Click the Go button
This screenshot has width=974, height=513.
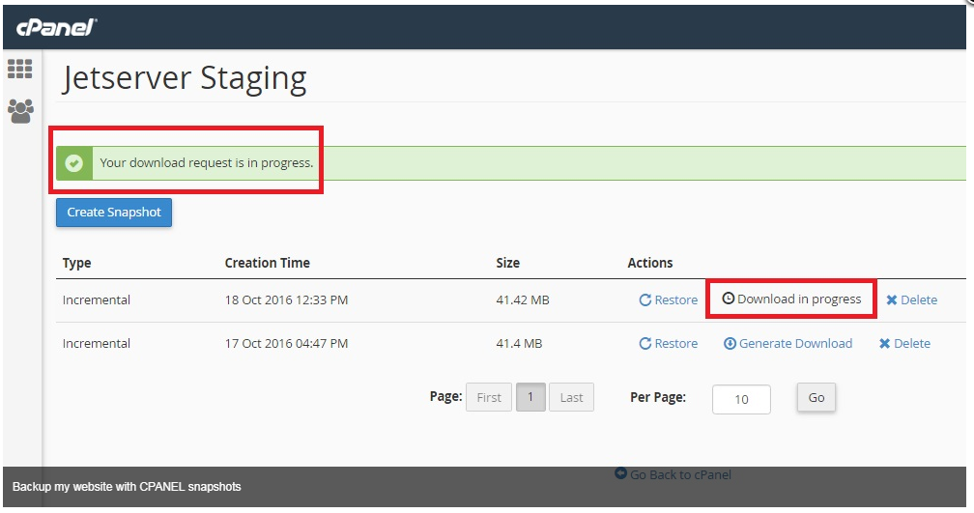pos(816,397)
